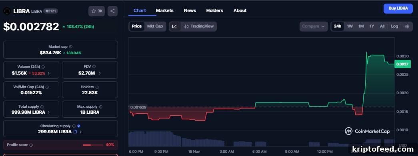Image resolution: width=418 pixels, height=156 pixels.
Task: Open Total supply info icon
Action: pos(42,107)
